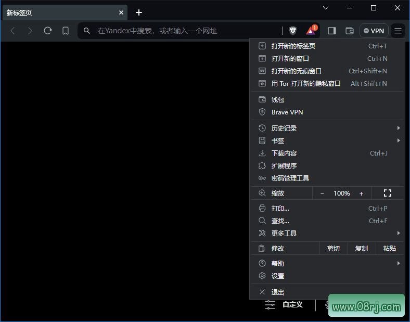Close the hamburger main menu button
The width and height of the screenshot is (410, 322).
398,31
